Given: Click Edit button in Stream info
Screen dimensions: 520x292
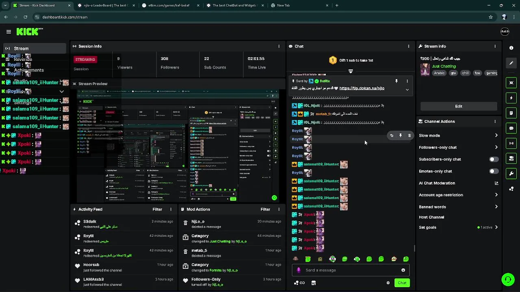Looking at the screenshot, I should click(x=459, y=106).
